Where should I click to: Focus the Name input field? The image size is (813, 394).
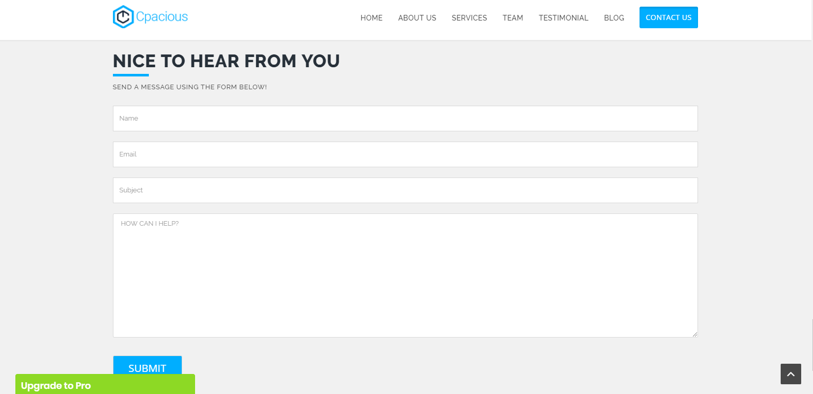click(405, 119)
